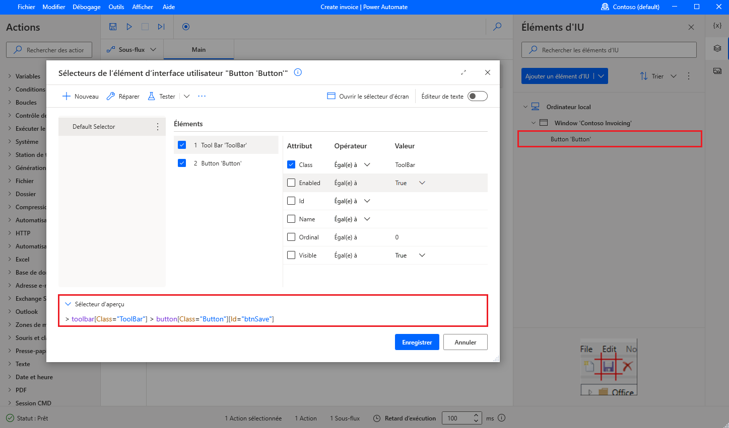Open flow search magnifier icon
729x428 pixels.
point(497,27)
